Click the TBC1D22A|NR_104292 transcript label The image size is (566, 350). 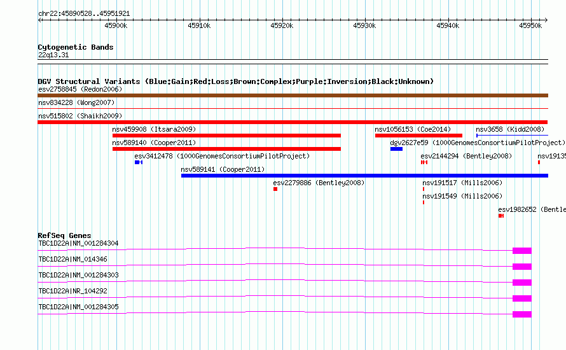tap(72, 291)
